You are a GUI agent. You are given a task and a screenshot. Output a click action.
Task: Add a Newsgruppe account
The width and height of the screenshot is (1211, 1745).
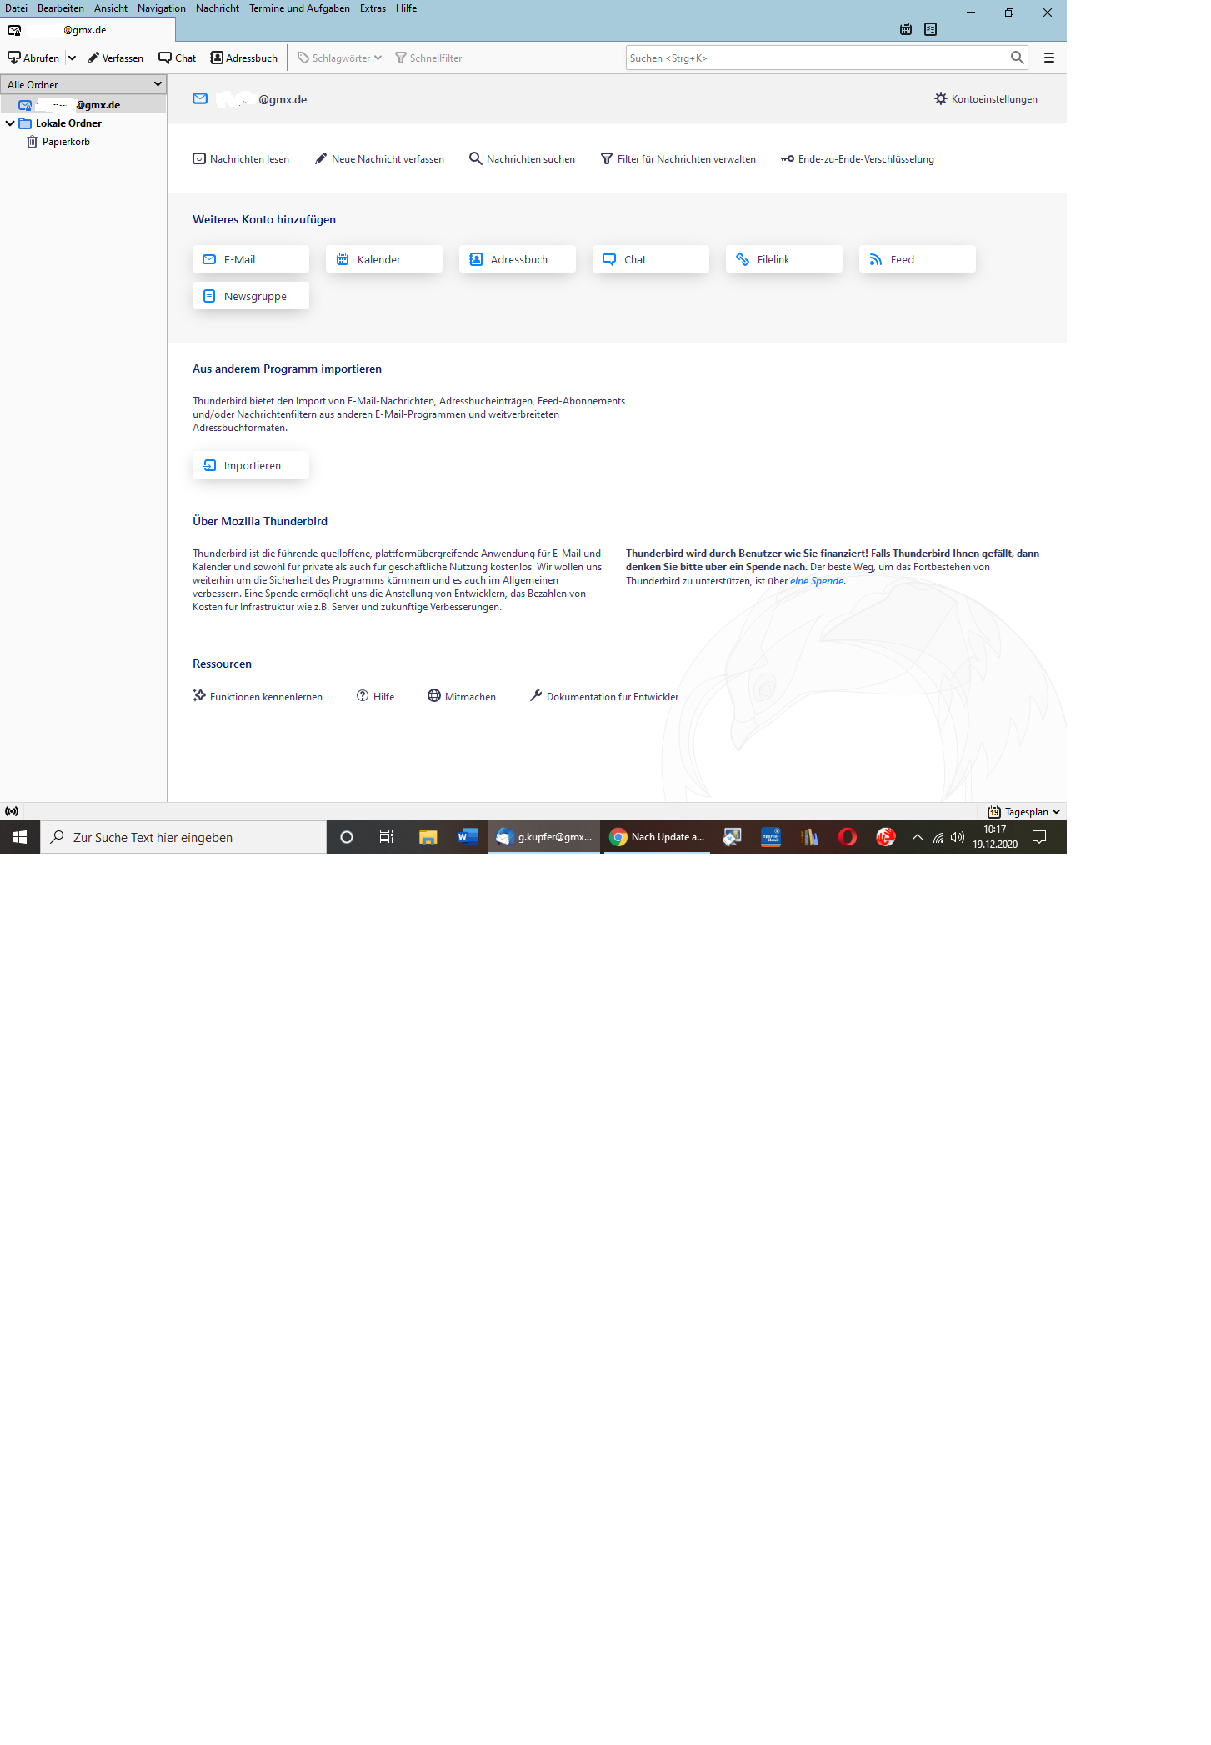[251, 296]
